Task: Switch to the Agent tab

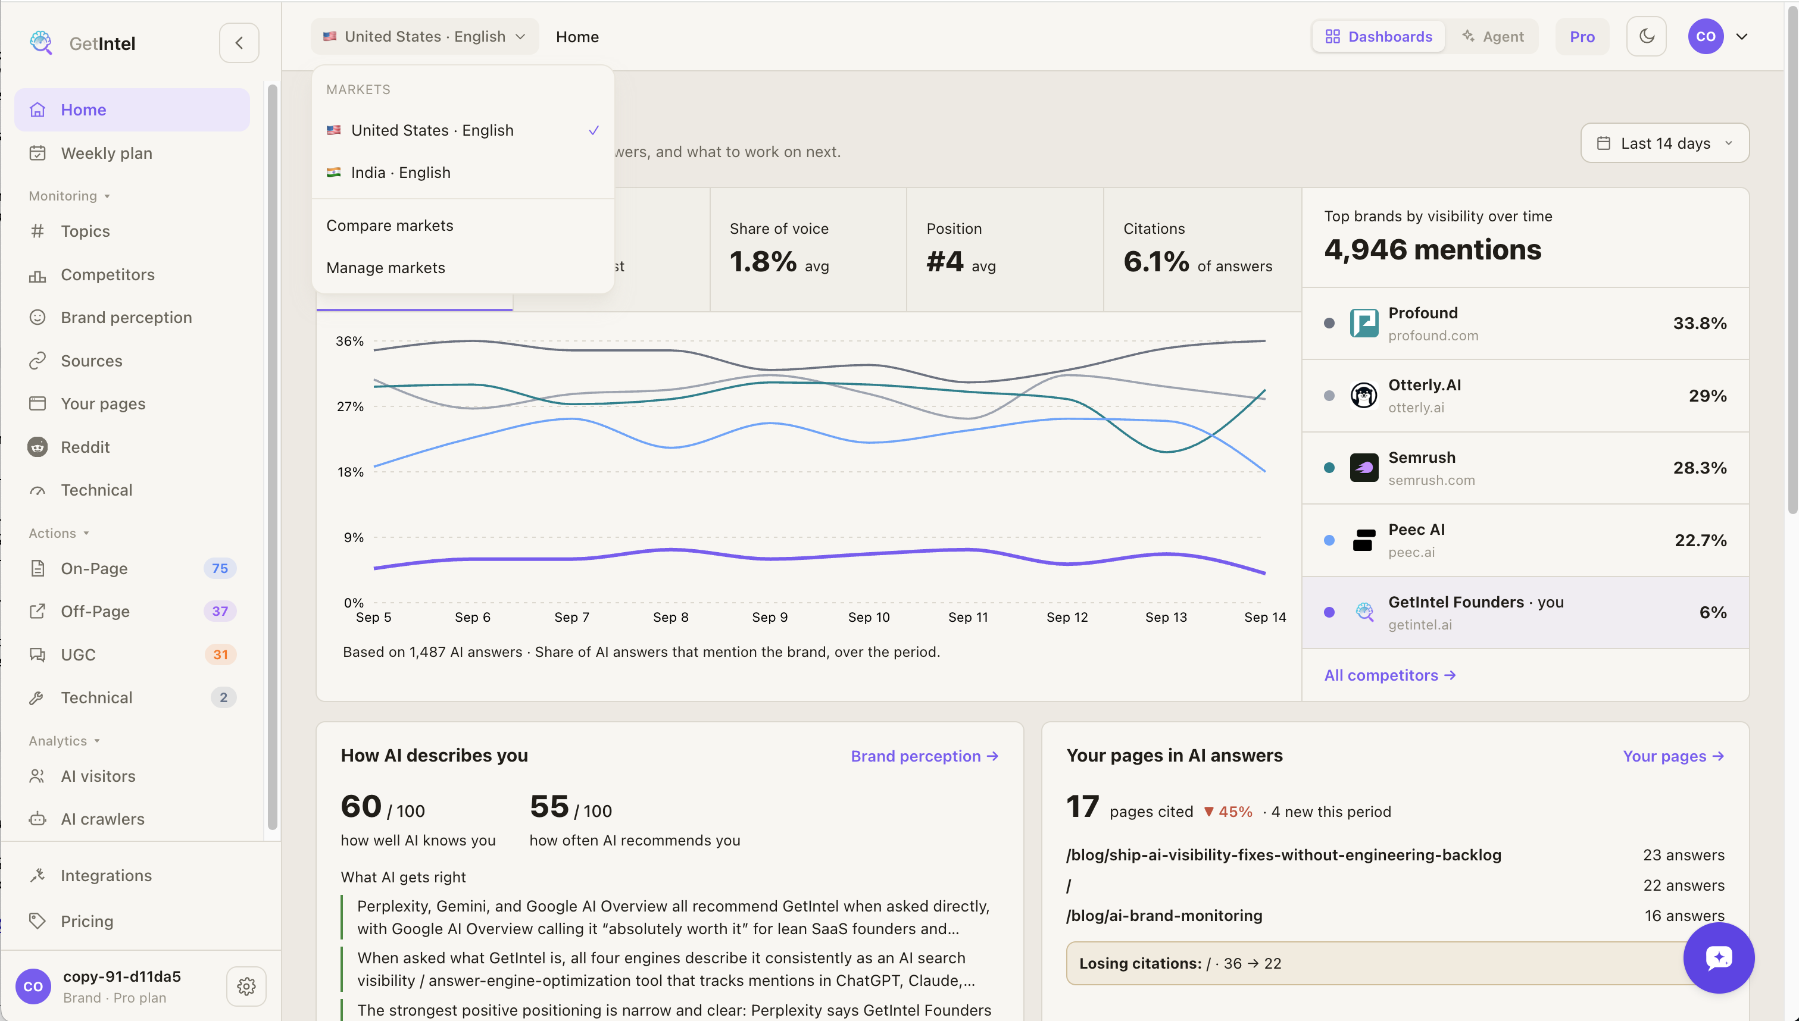Action: (1492, 36)
